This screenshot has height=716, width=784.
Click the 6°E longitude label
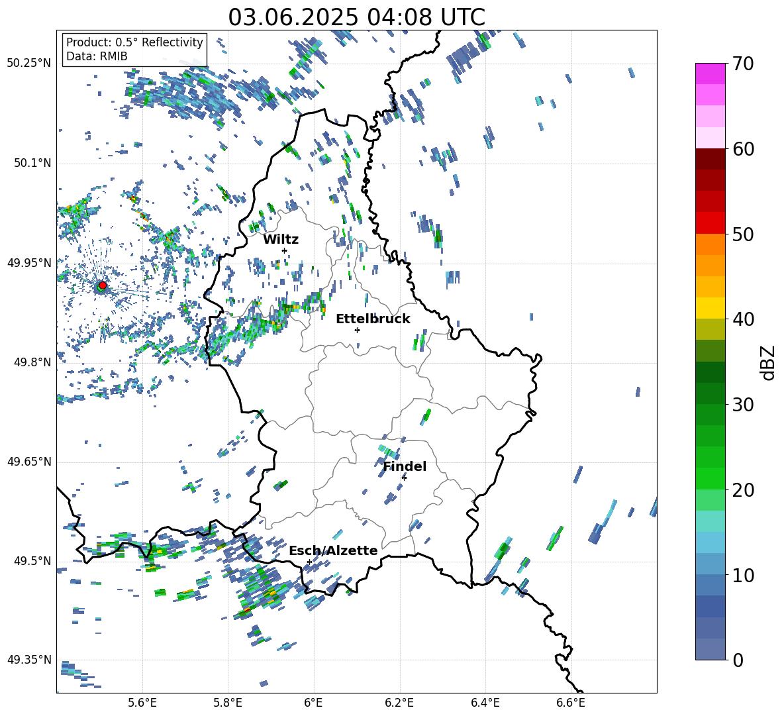tap(313, 703)
